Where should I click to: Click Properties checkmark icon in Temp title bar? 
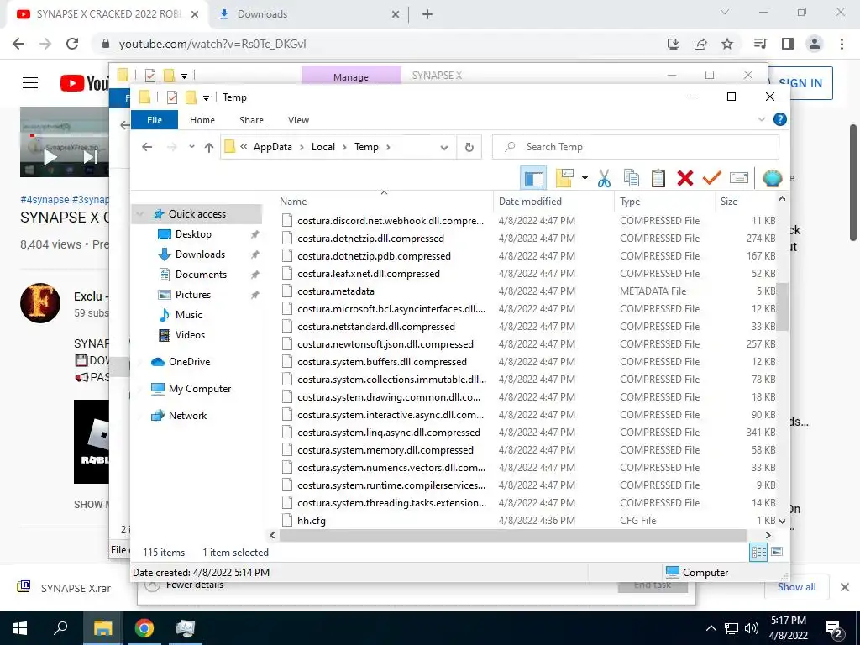pyautogui.click(x=171, y=97)
